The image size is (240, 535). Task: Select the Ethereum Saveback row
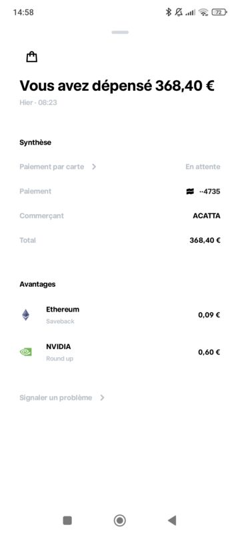click(120, 315)
